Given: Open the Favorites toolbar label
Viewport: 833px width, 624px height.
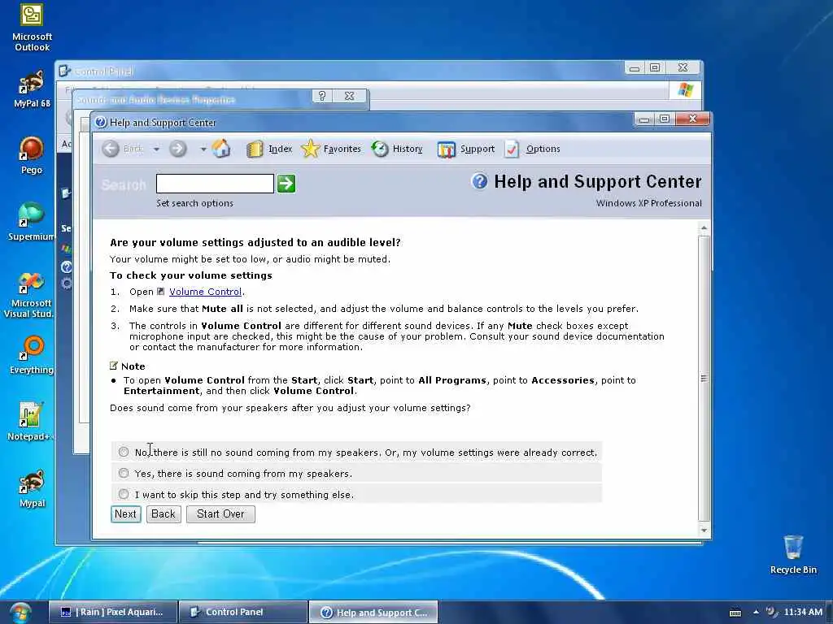Looking at the screenshot, I should pyautogui.click(x=342, y=149).
